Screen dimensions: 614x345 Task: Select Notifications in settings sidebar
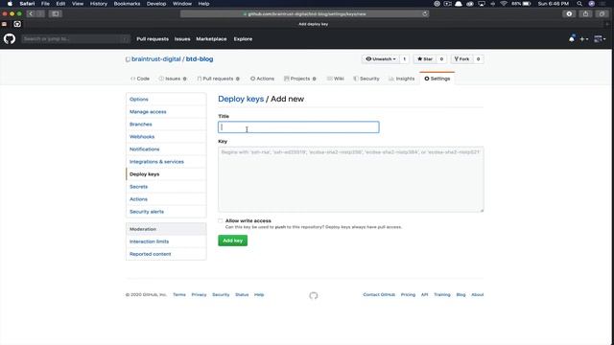166,149
